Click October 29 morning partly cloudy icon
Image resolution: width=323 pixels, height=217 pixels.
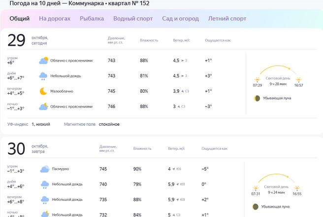coord(44,61)
